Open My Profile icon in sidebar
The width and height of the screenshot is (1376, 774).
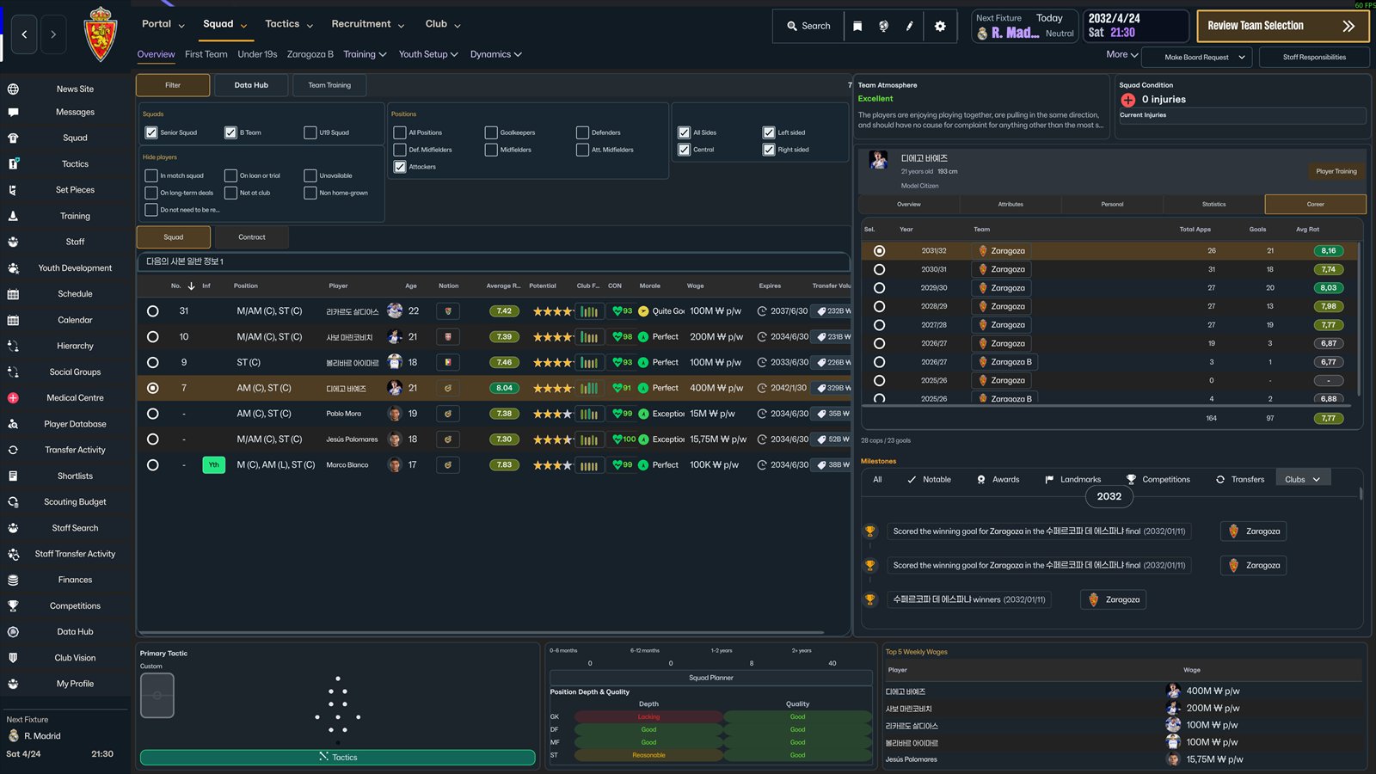point(13,684)
